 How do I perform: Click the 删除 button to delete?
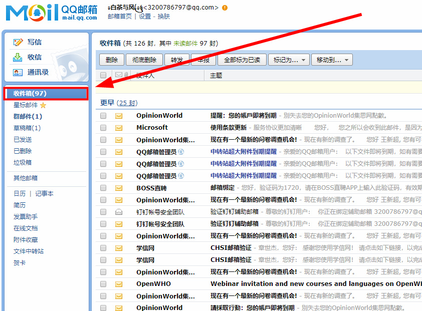pyautogui.click(x=111, y=59)
